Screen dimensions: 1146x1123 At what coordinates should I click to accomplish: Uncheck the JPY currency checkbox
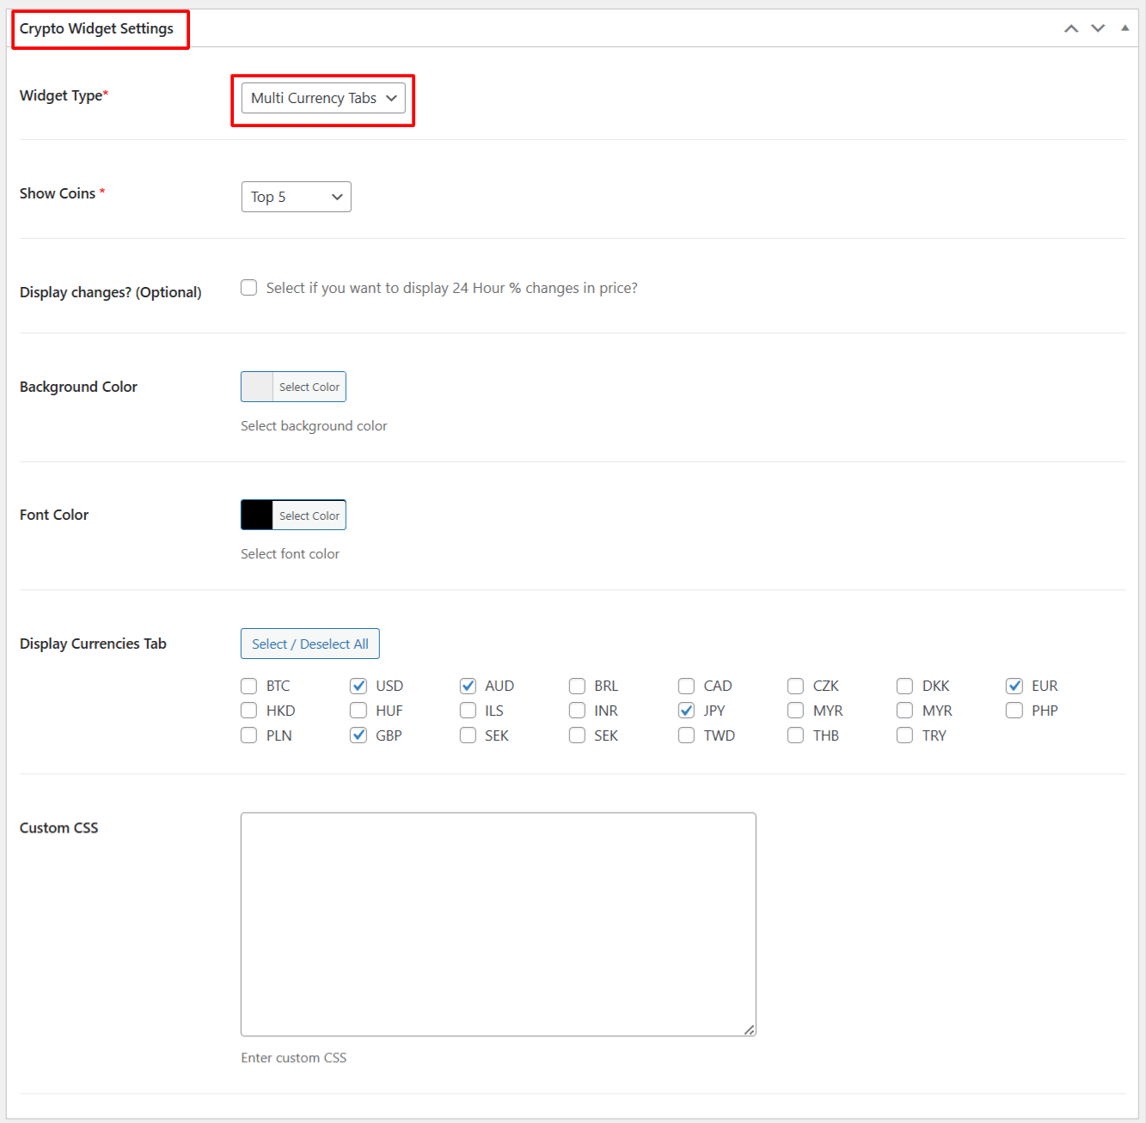click(x=686, y=711)
